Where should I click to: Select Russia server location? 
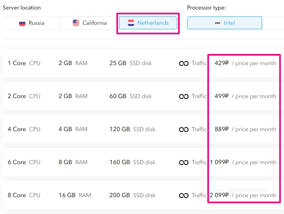pyautogui.click(x=31, y=23)
